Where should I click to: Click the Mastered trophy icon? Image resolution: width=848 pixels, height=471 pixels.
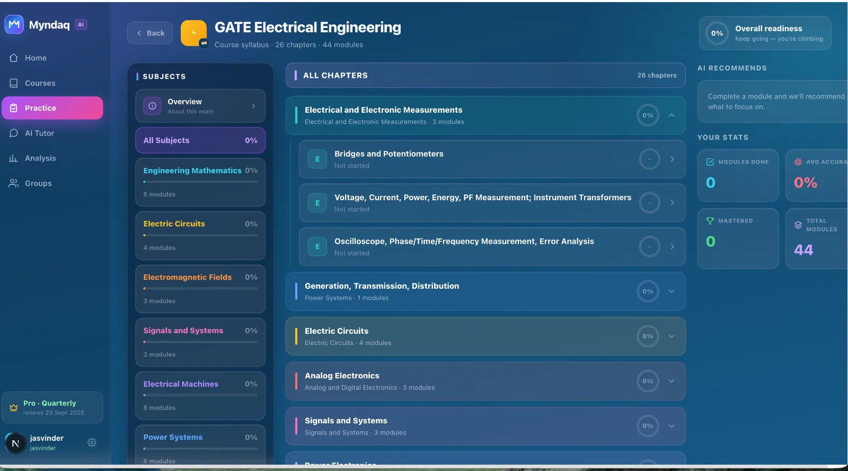point(710,221)
